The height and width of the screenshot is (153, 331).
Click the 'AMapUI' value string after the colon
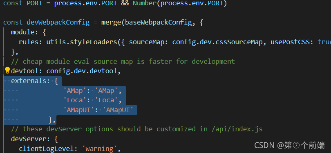119,110
